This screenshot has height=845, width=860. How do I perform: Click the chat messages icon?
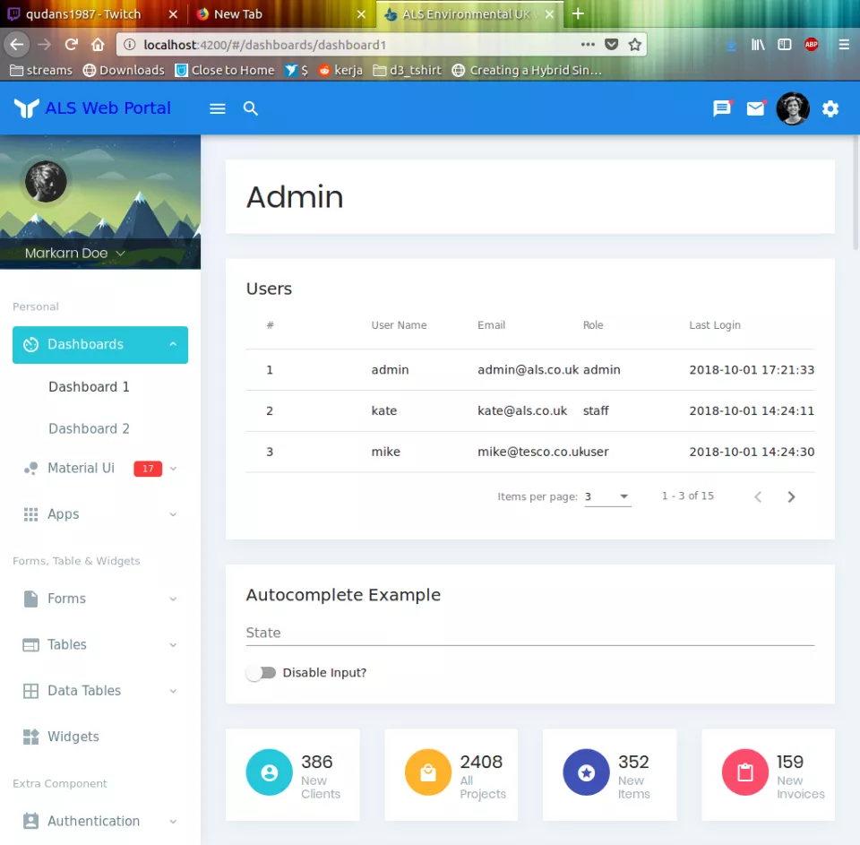(722, 108)
